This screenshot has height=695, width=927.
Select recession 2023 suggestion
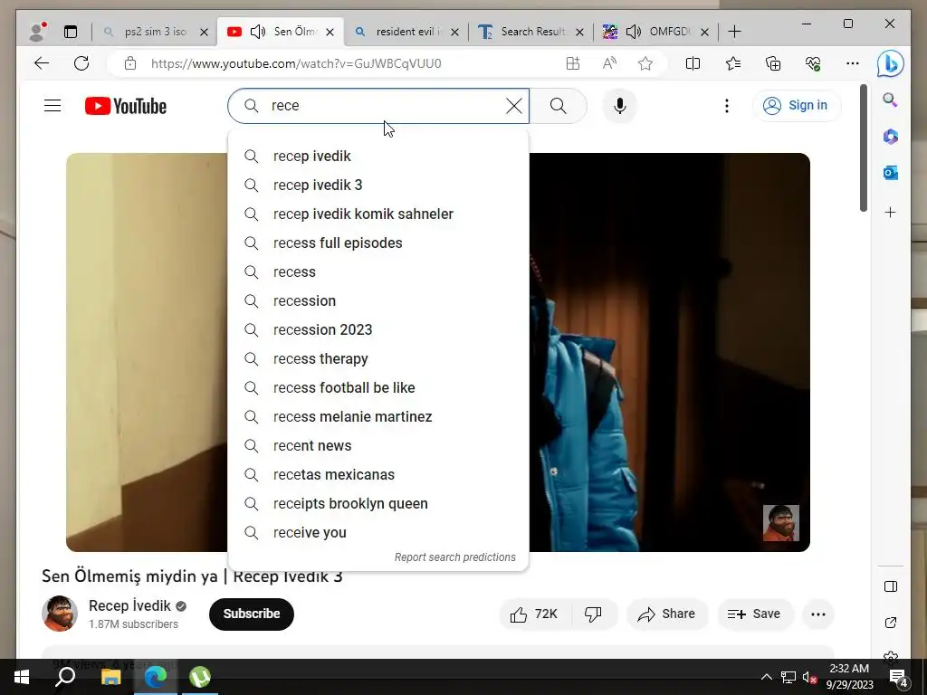click(378, 329)
